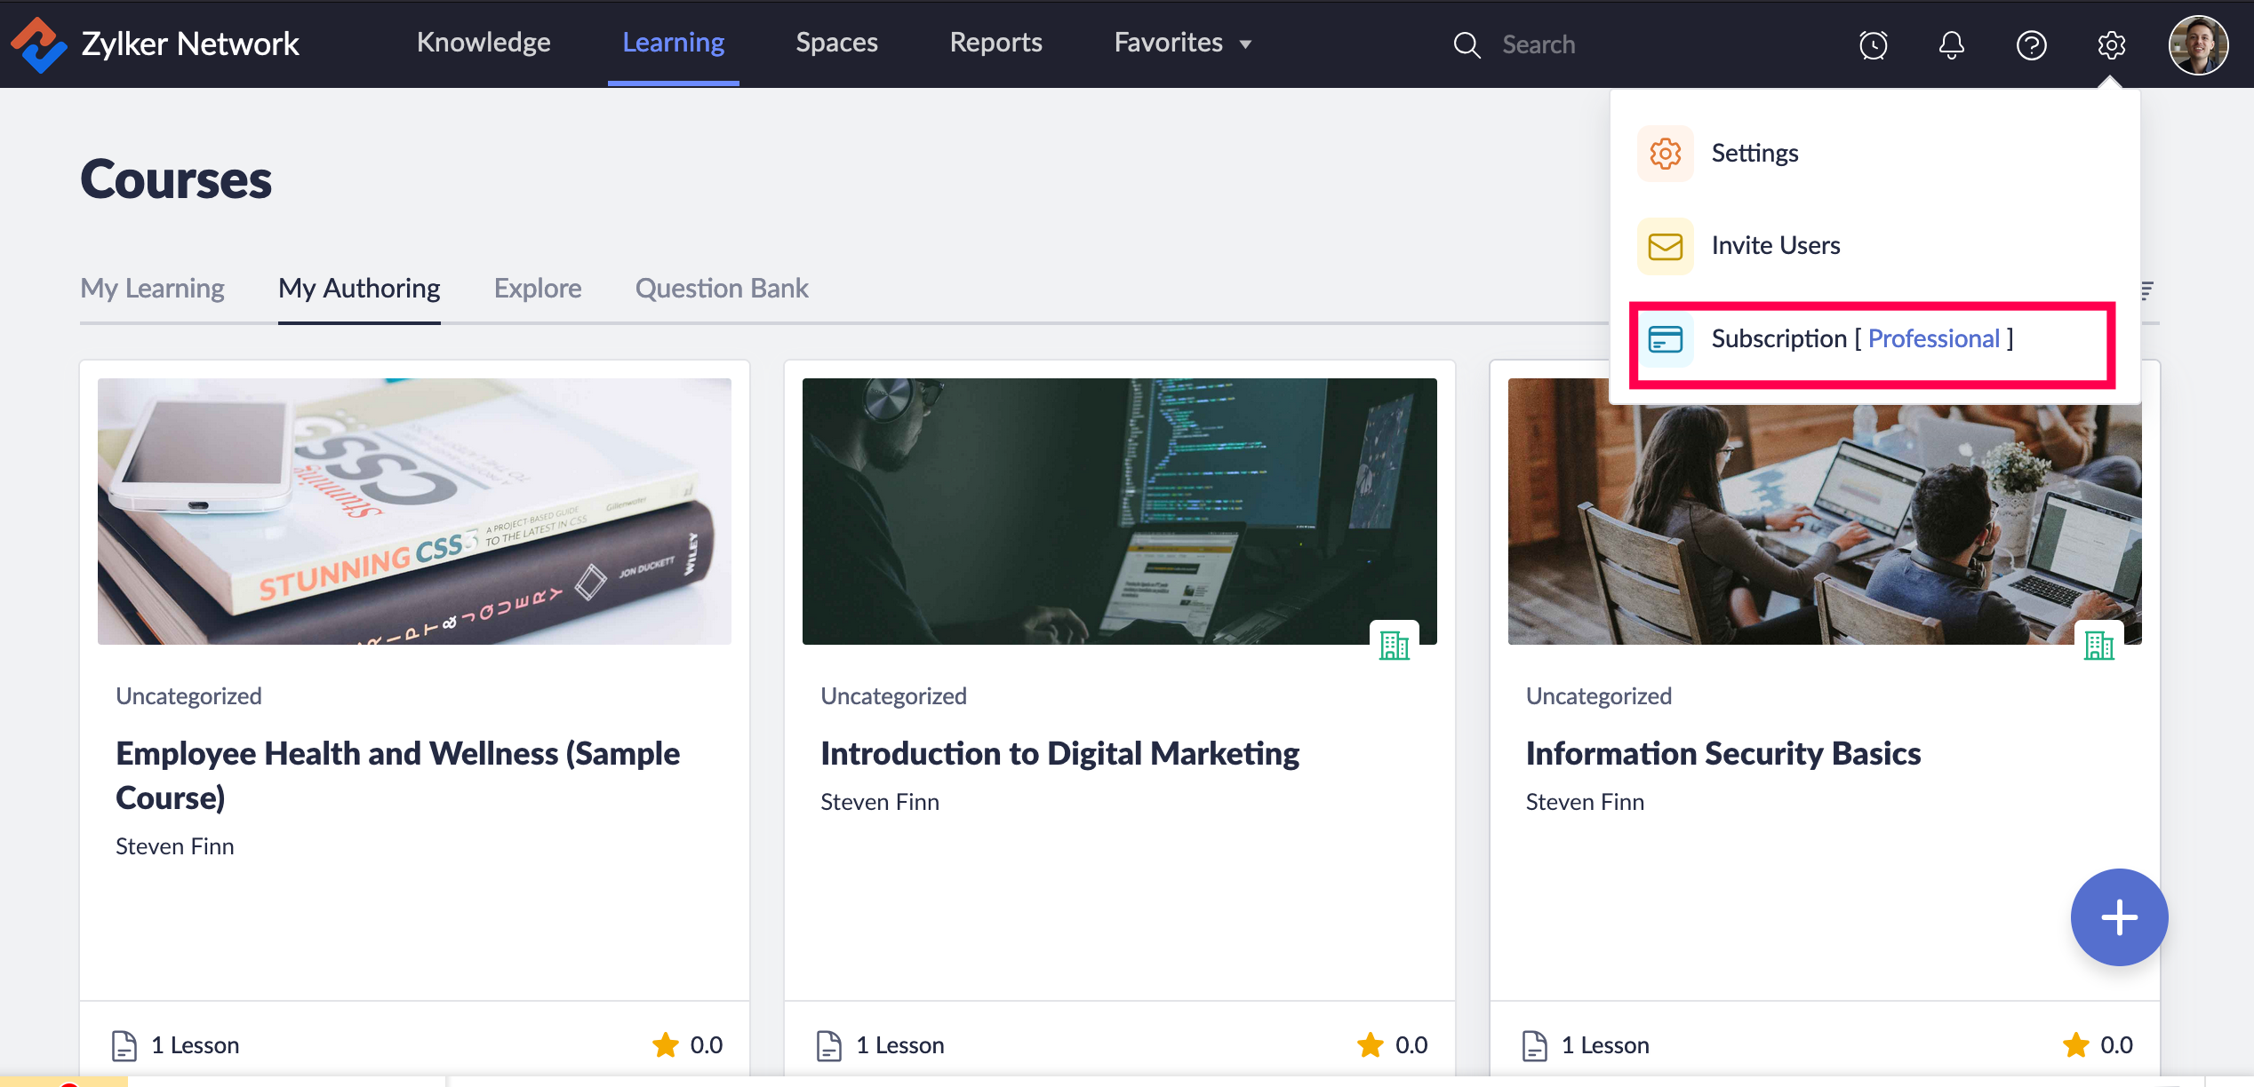Switch to the My Learning tab
2254x1087 pixels.
[x=152, y=289]
